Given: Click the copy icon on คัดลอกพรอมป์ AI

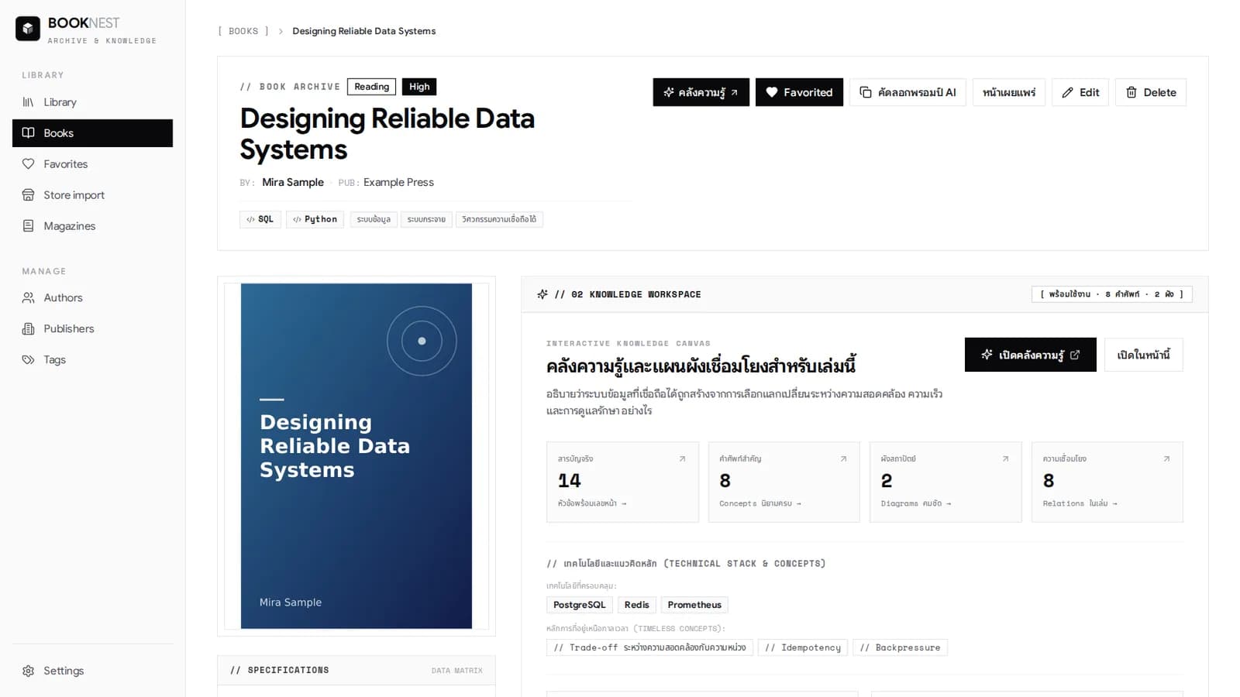Looking at the screenshot, I should click(866, 92).
